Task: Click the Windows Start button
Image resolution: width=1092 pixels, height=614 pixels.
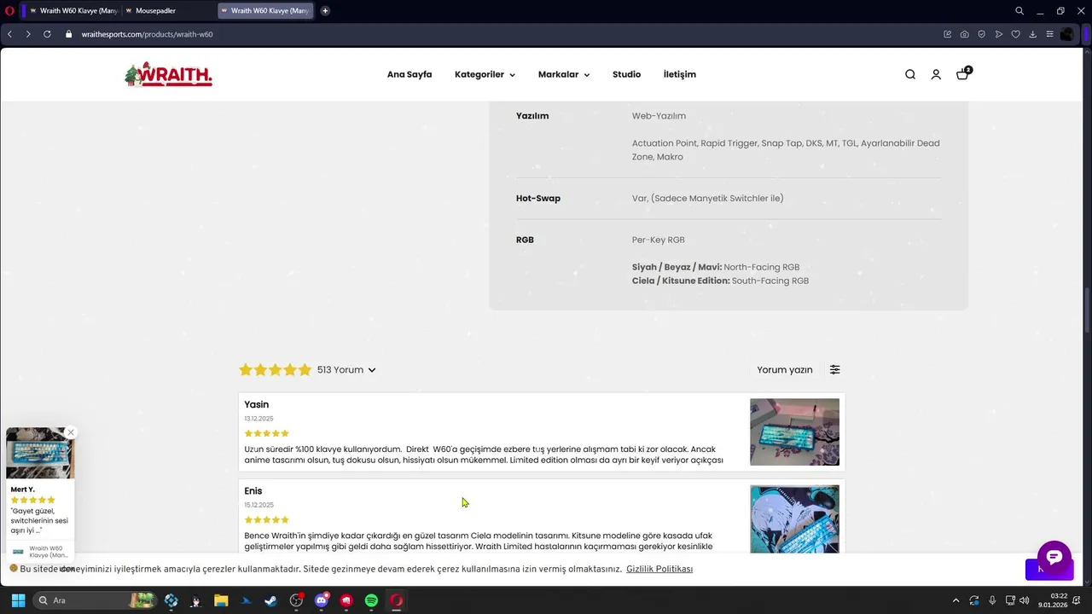Action: click(18, 600)
